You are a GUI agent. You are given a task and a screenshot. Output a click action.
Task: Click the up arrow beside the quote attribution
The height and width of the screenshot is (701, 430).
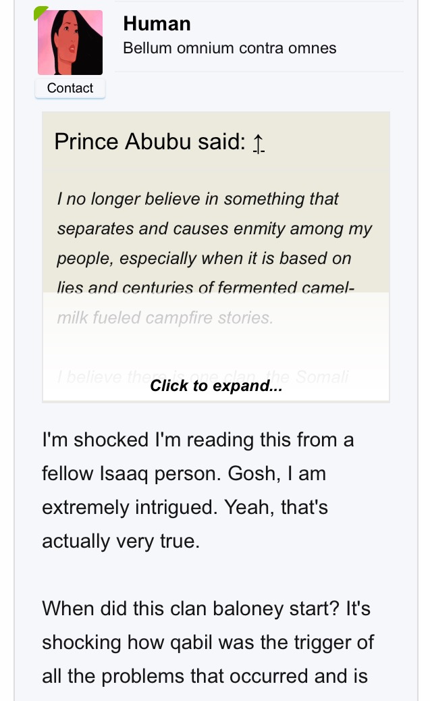pyautogui.click(x=258, y=143)
